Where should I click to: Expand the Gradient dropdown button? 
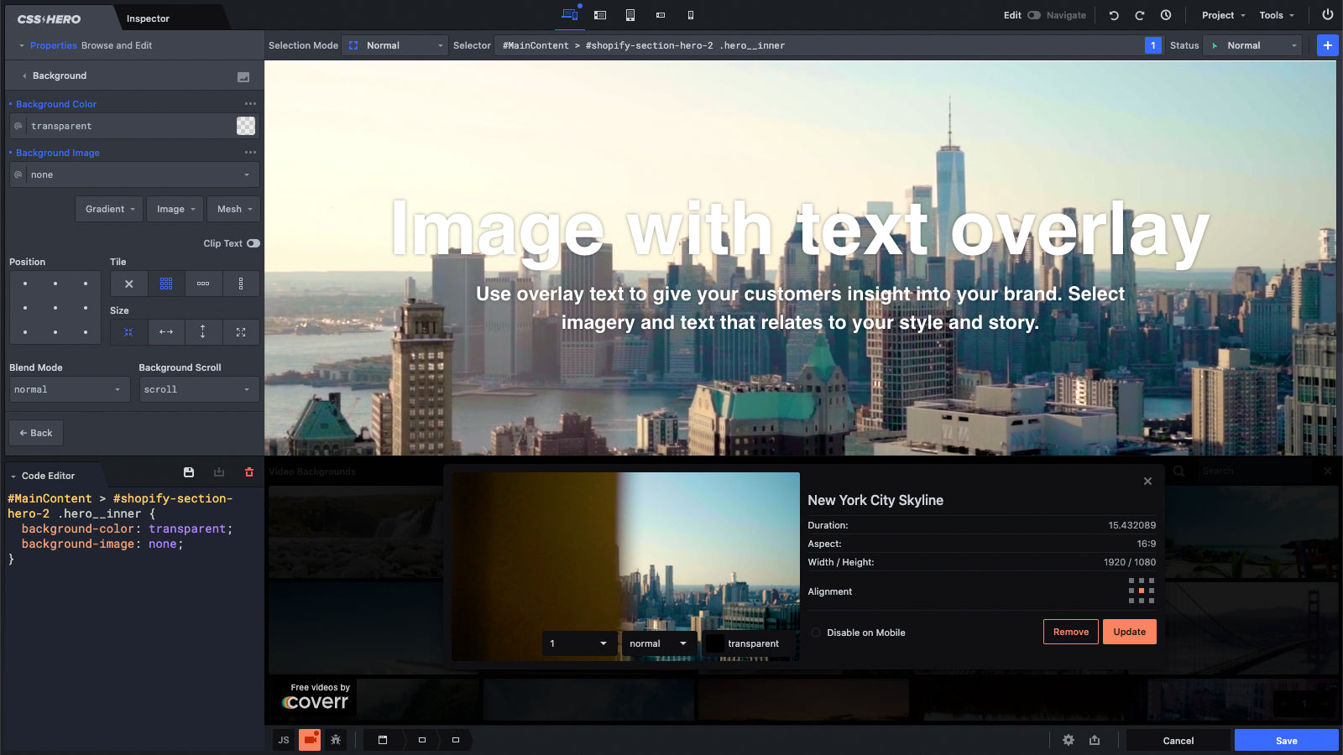click(x=109, y=209)
